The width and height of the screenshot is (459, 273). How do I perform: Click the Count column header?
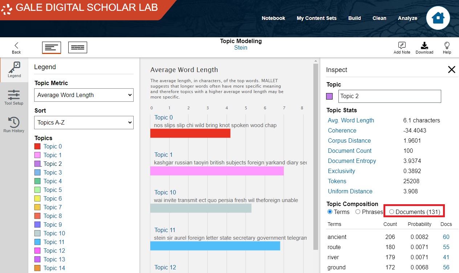tap(390, 224)
